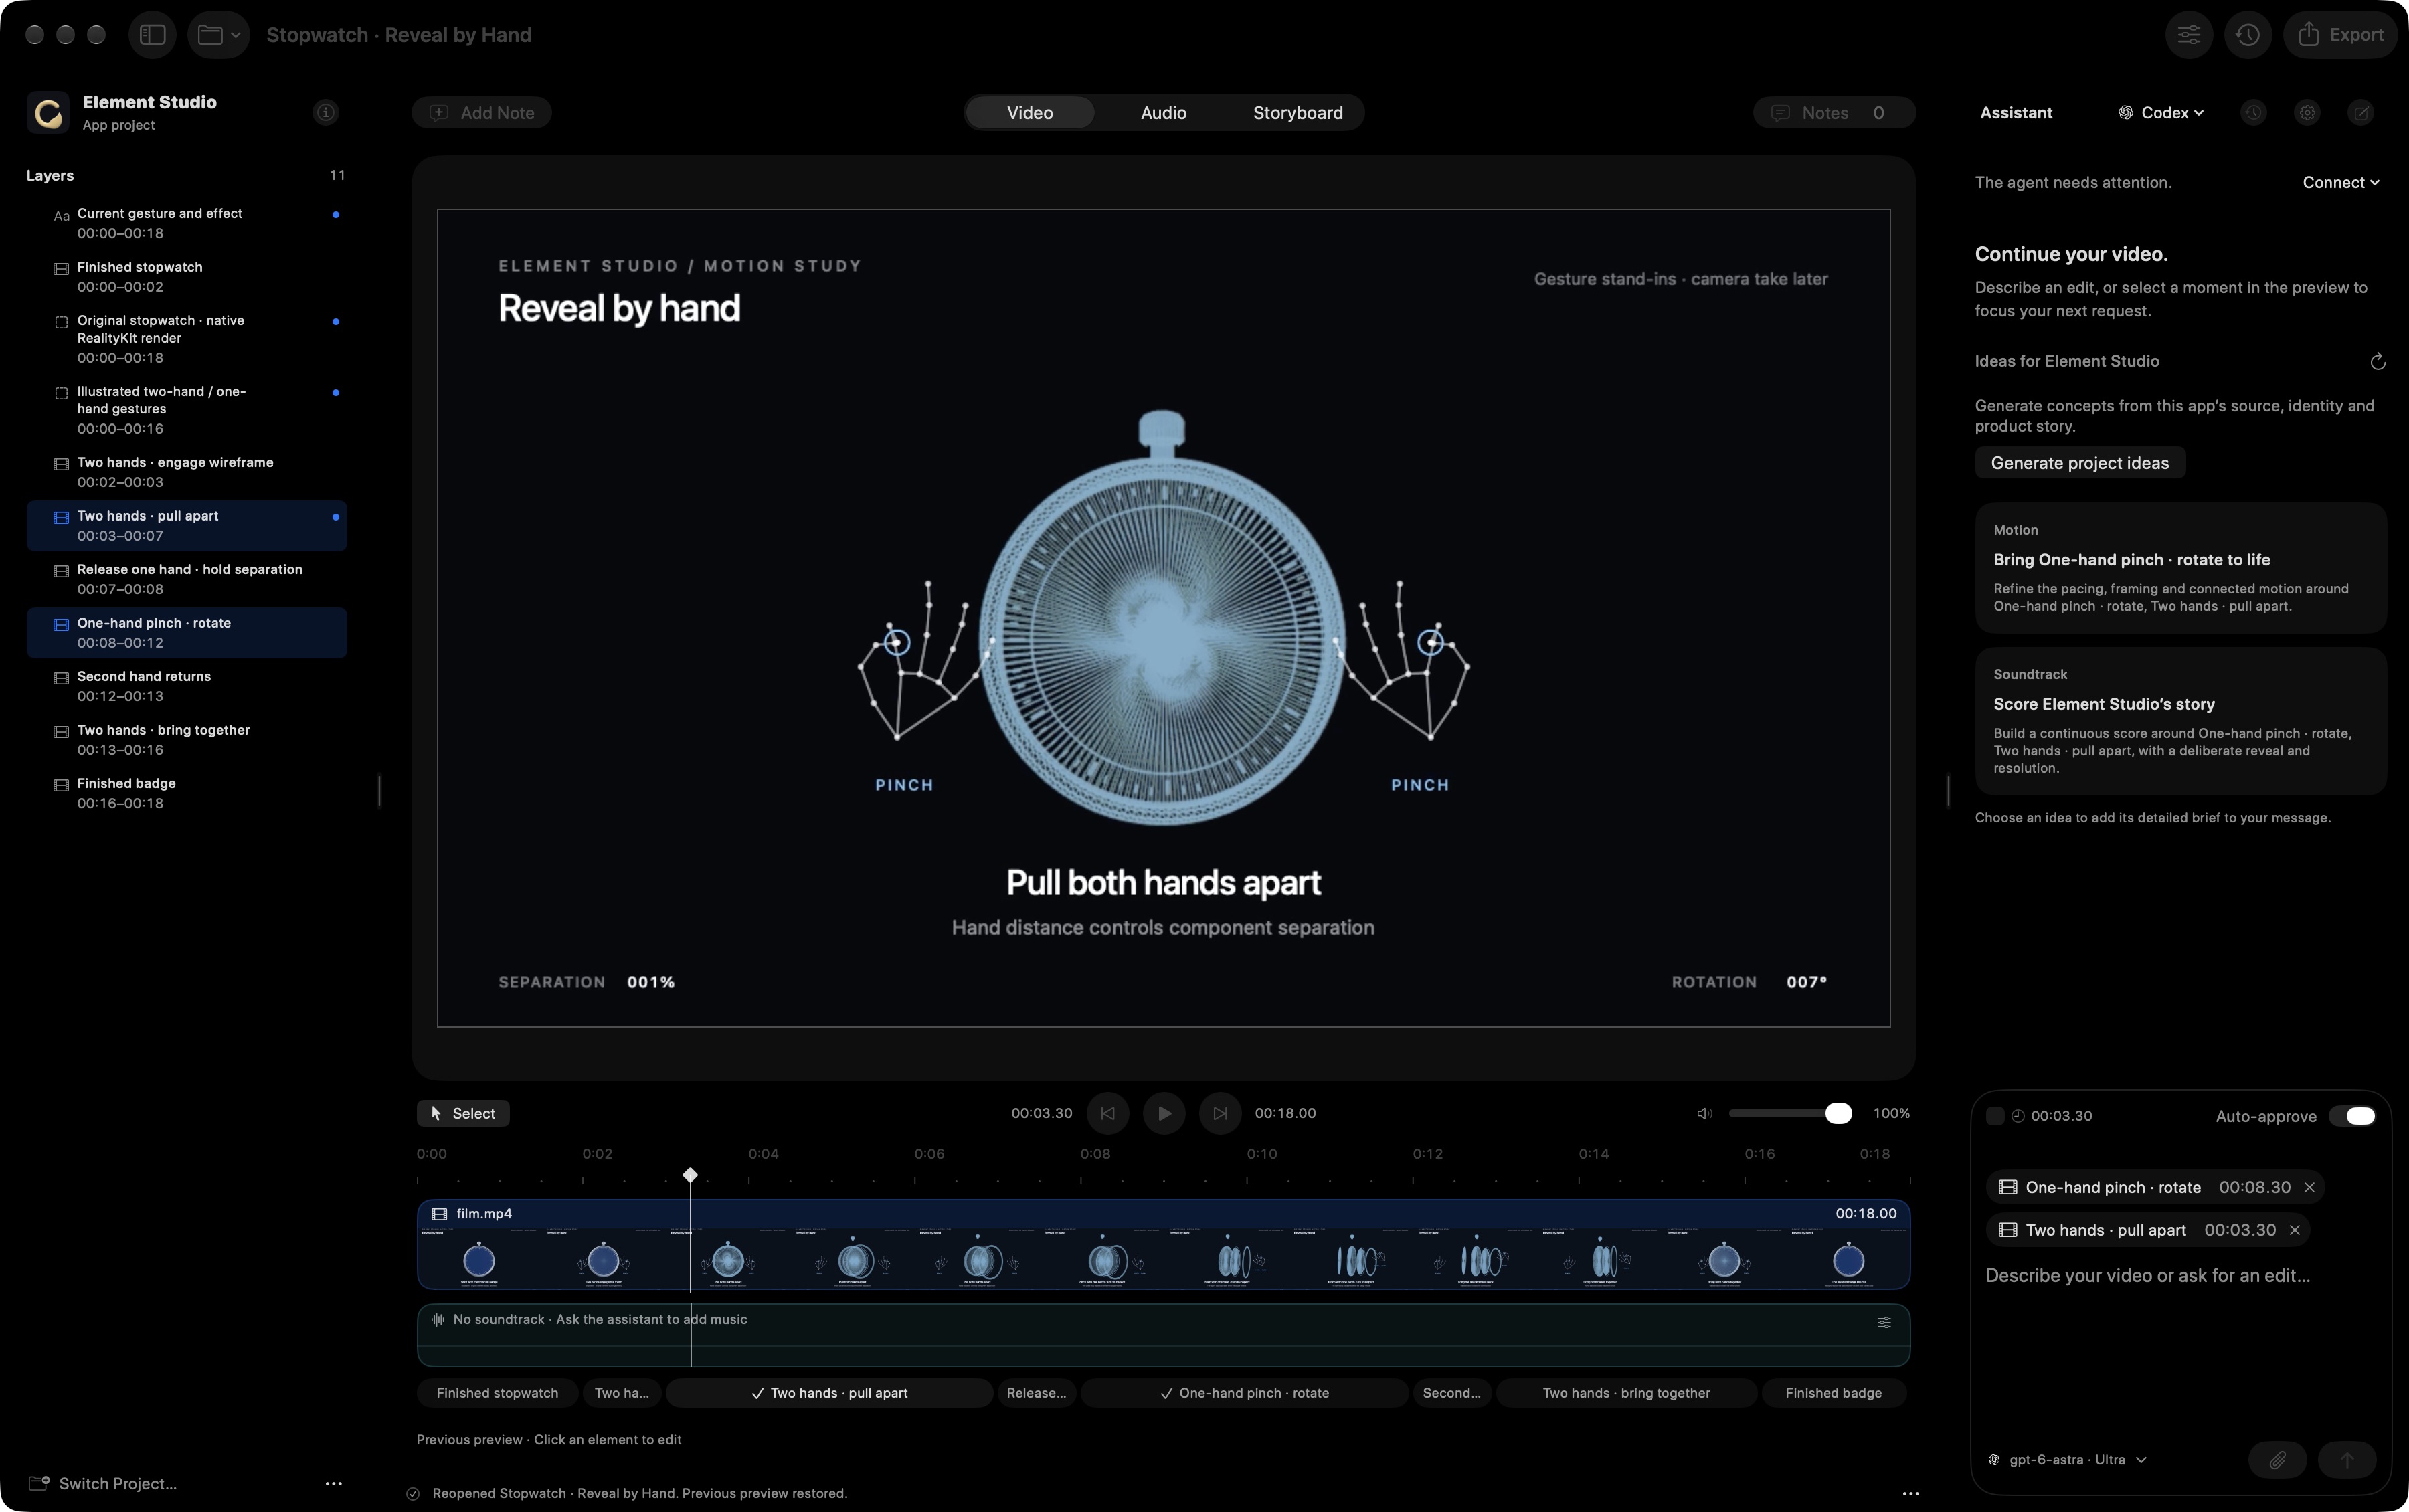Show Element Studio project info icon
This screenshot has width=2409, height=1512.
pos(325,112)
